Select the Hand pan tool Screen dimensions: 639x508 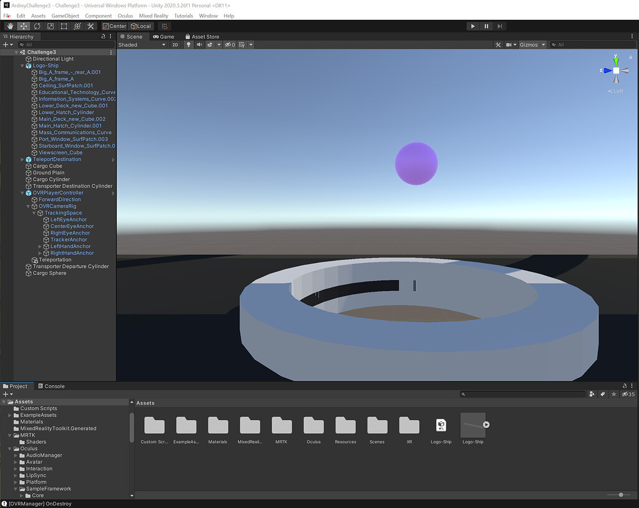pos(9,26)
